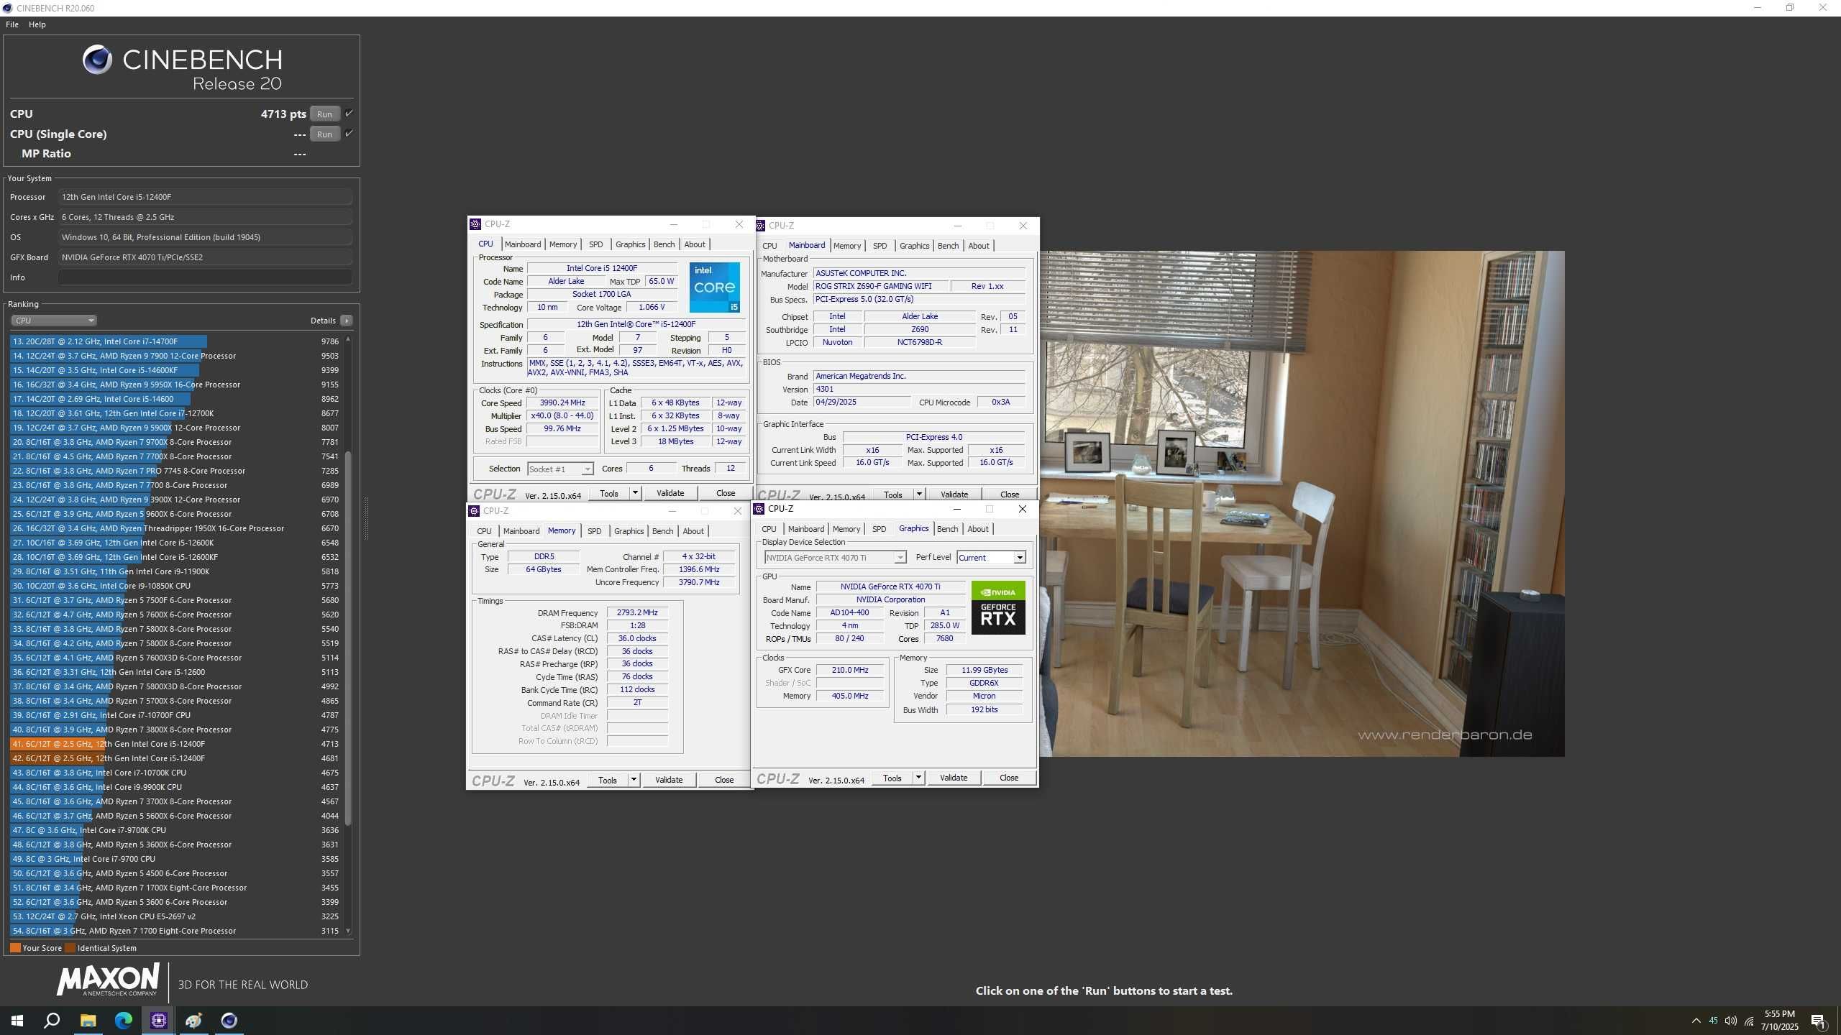
Task: Open Windows Start menu
Action: tap(17, 1020)
